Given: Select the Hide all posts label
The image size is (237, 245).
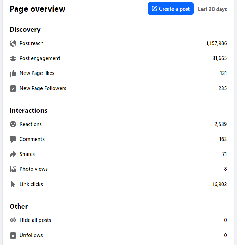Looking at the screenshot, I should click(35, 220).
